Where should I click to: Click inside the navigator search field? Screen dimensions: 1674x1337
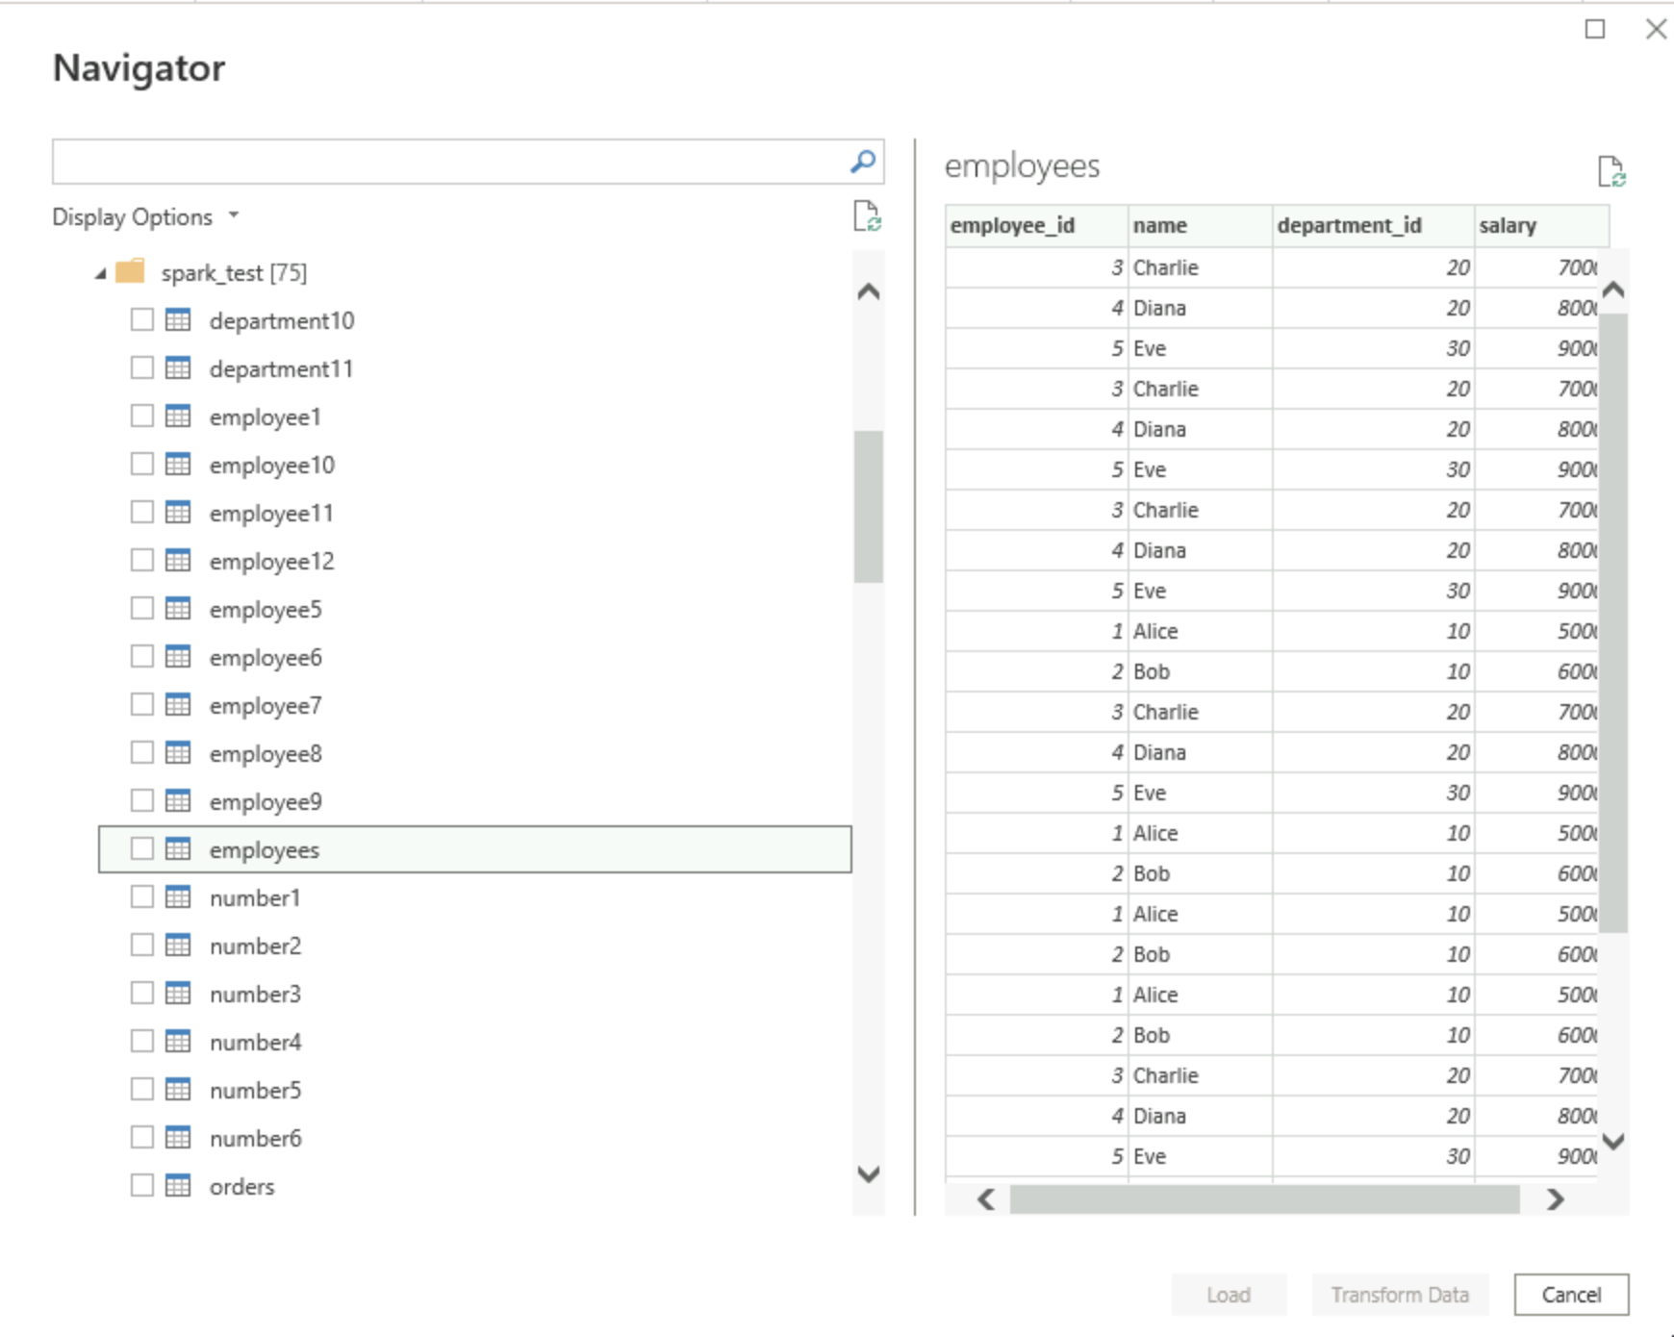click(447, 162)
